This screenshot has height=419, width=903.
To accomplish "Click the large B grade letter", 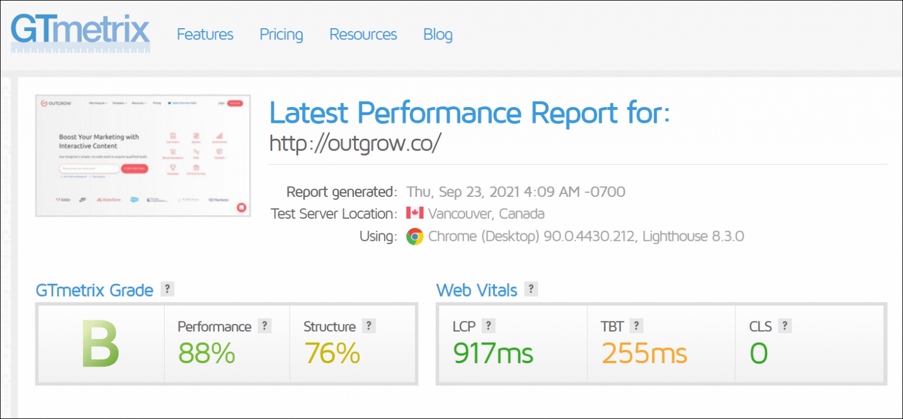I will pyautogui.click(x=100, y=344).
